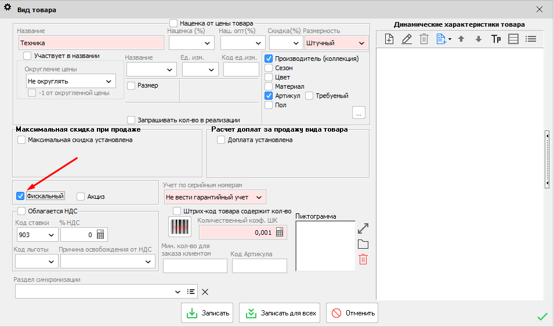This screenshot has width=554, height=327.
Task: Toggle the Облагается НДС checkbox
Action: [x=21, y=211]
